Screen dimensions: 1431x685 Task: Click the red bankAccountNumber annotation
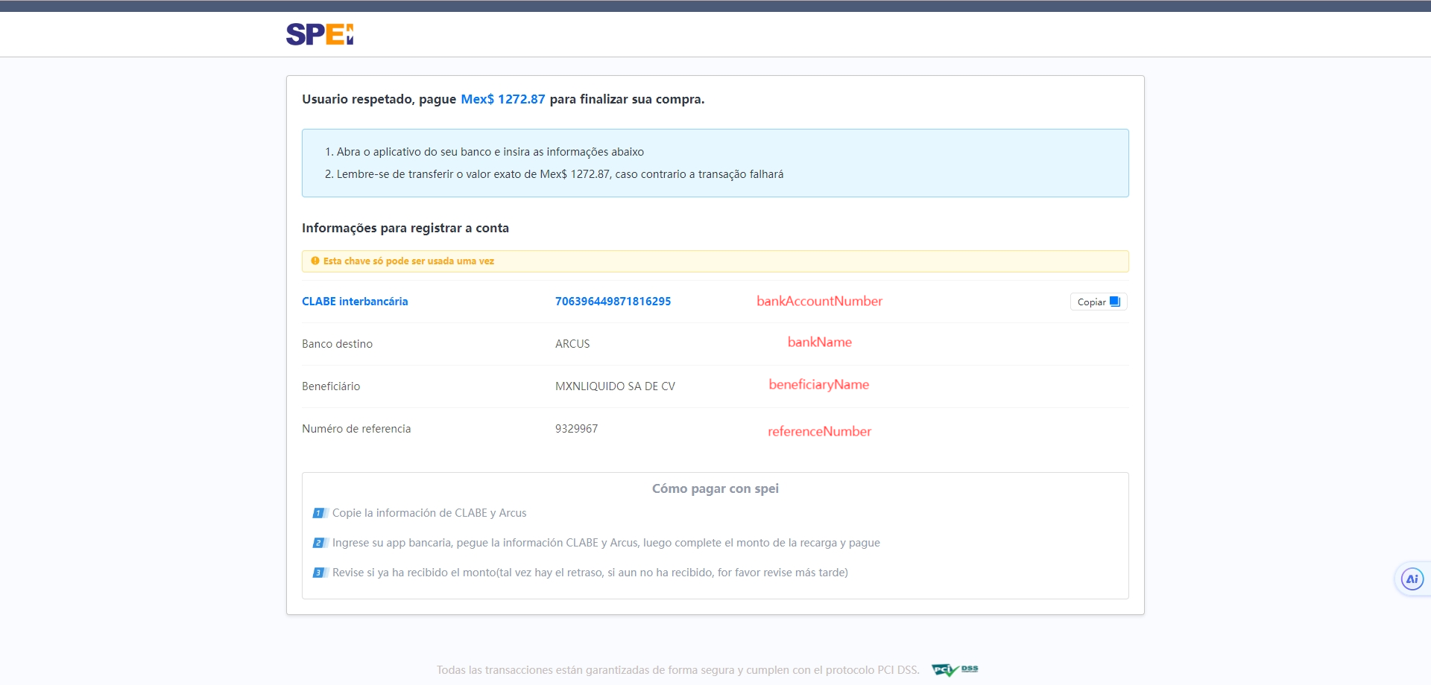tap(819, 302)
